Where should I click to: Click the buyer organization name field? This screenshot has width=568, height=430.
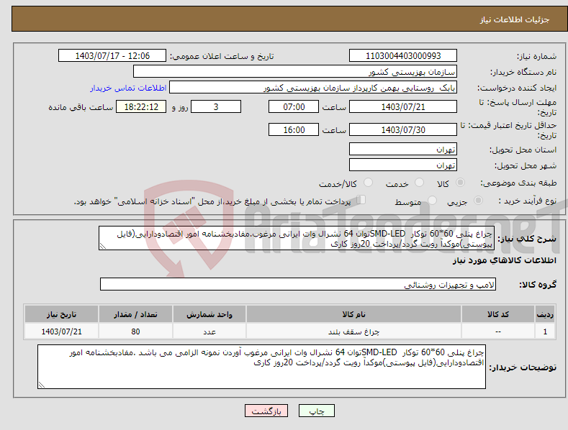[295, 72]
